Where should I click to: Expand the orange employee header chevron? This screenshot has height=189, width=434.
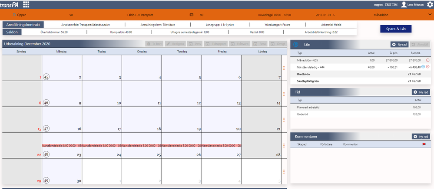(430, 15)
